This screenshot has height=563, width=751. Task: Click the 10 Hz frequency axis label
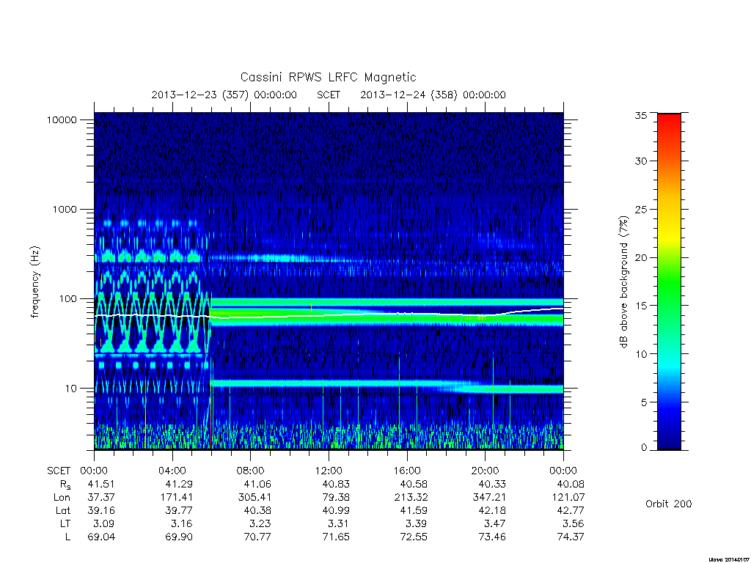click(x=71, y=389)
